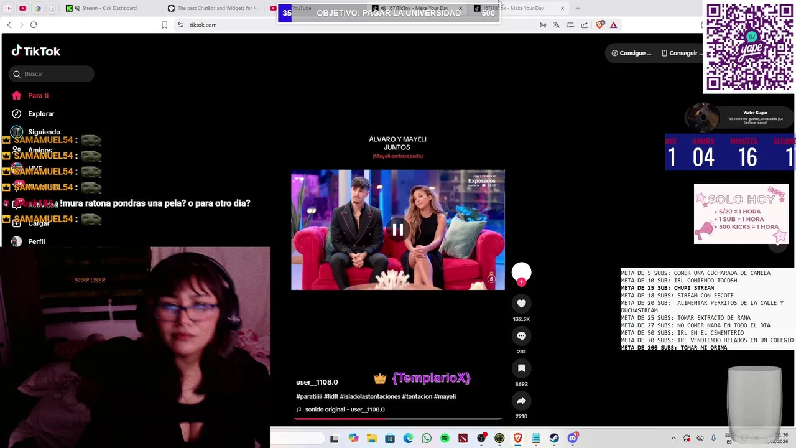This screenshot has width=796, height=448.
Task: Open Microsoft Store from the taskbar
Action: click(x=390, y=438)
